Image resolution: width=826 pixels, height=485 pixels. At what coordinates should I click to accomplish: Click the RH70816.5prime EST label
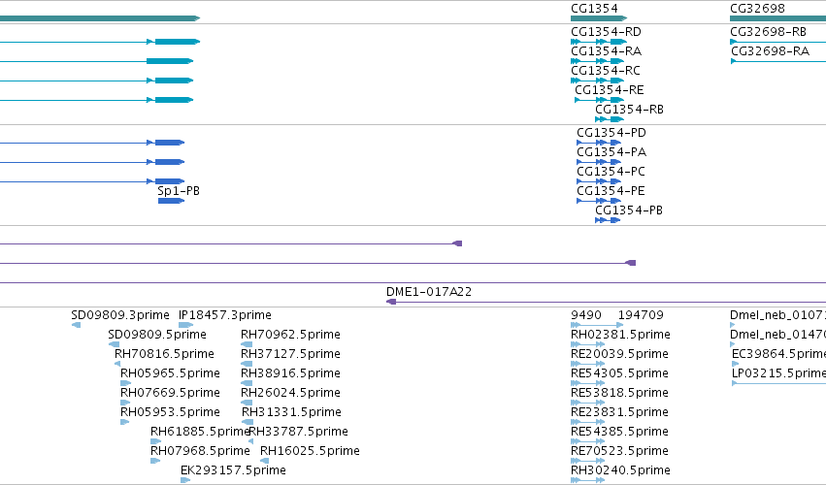click(164, 354)
